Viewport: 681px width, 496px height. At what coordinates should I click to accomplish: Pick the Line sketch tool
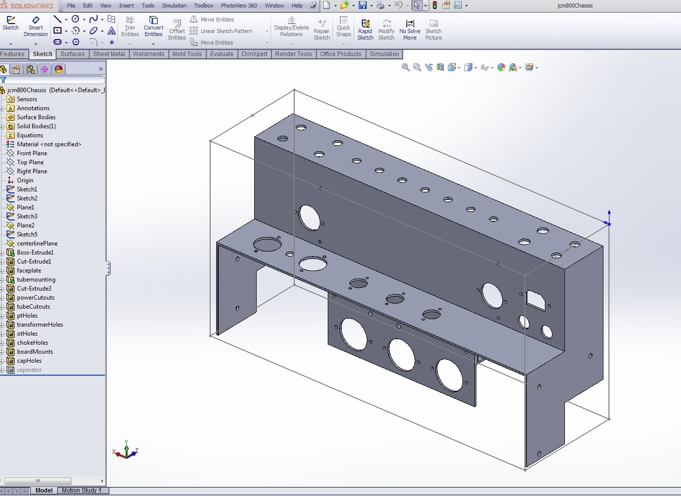click(58, 20)
